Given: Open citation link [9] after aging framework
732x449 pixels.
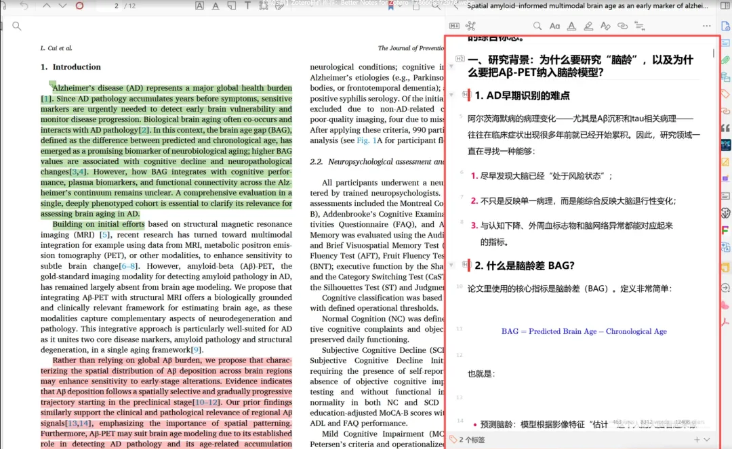Looking at the screenshot, I should [x=197, y=349].
